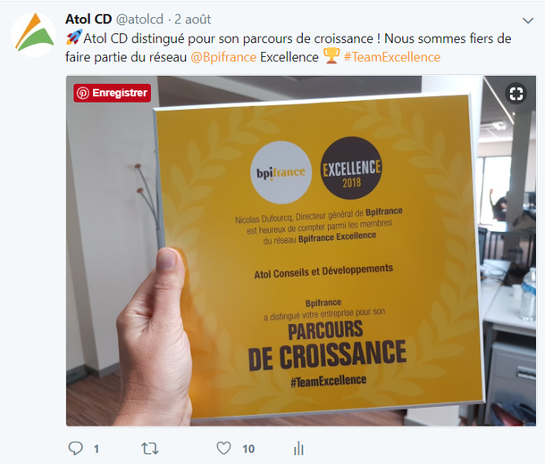Open the Bpifrance award plaque photo
545x464 pixels.
pyautogui.click(x=301, y=251)
